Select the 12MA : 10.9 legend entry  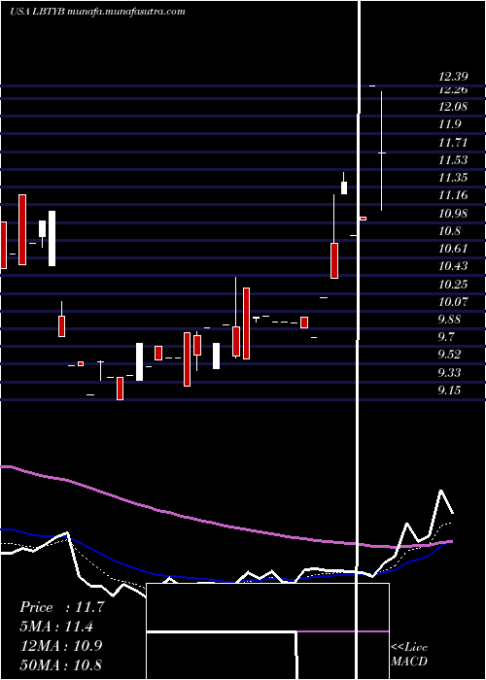point(61,646)
